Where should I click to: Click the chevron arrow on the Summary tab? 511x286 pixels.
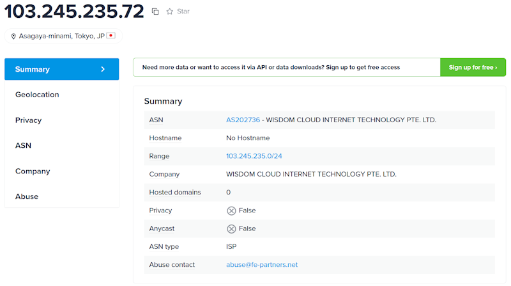click(103, 69)
